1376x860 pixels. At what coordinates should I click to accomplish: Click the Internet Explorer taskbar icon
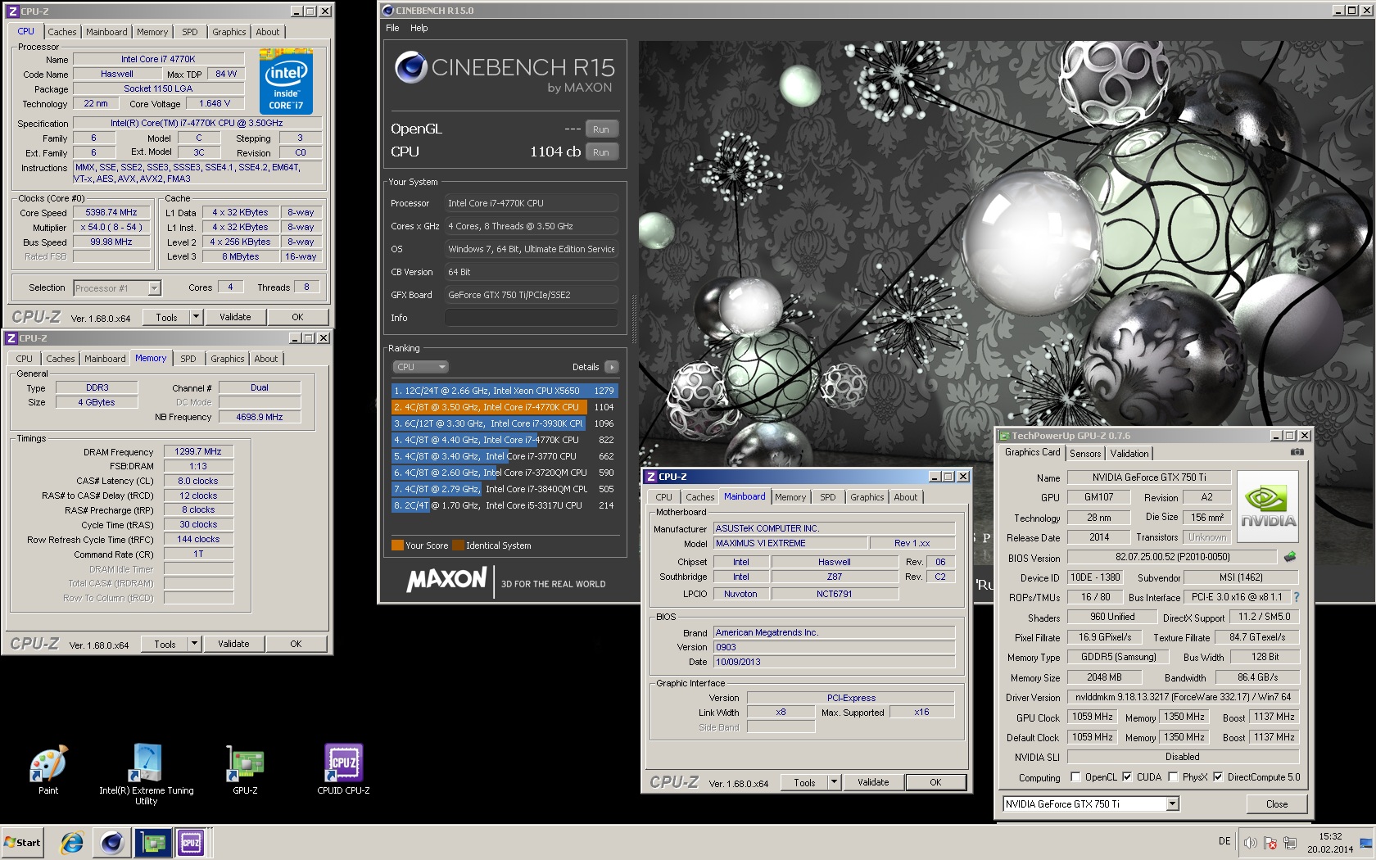click(72, 842)
